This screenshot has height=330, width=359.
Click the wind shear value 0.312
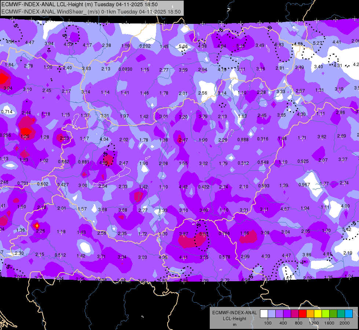click(243, 163)
